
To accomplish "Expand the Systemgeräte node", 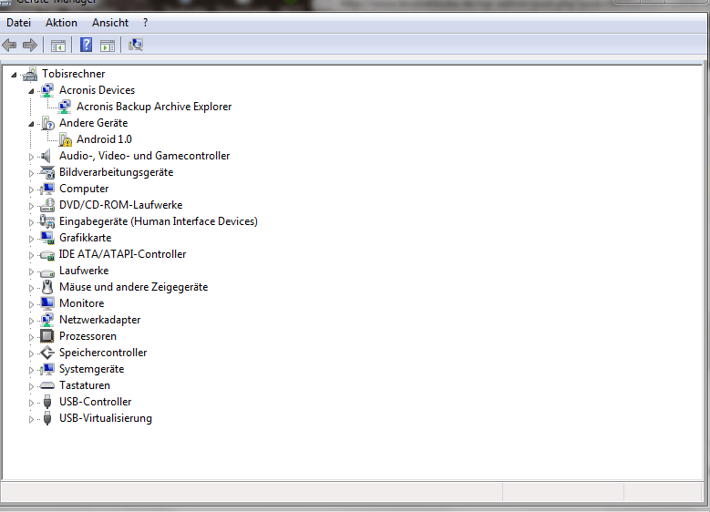I will (x=31, y=370).
